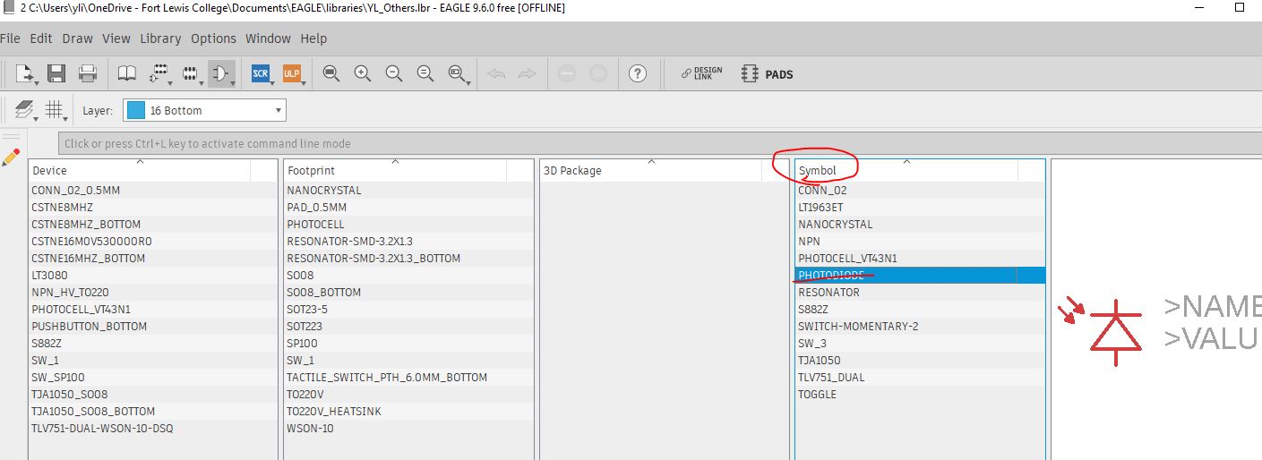1262x460 pixels.
Task: Select LT3080 device
Action: pyautogui.click(x=152, y=276)
